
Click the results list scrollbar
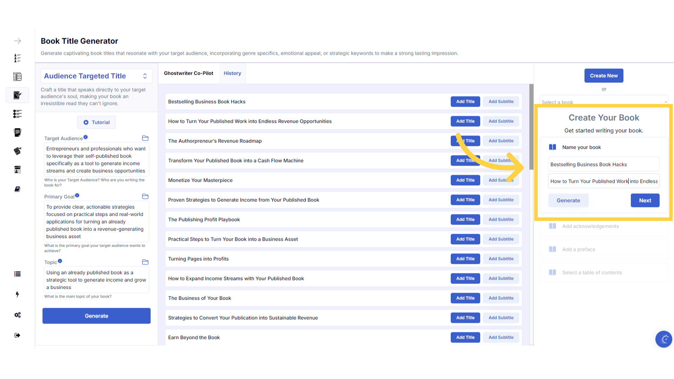point(531,127)
